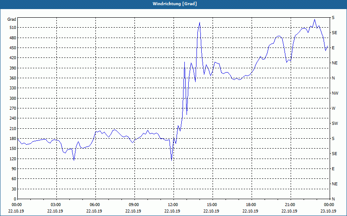The image size is (347, 216).
Task: Click the 21:00 time axis label
Action: pos(290,205)
